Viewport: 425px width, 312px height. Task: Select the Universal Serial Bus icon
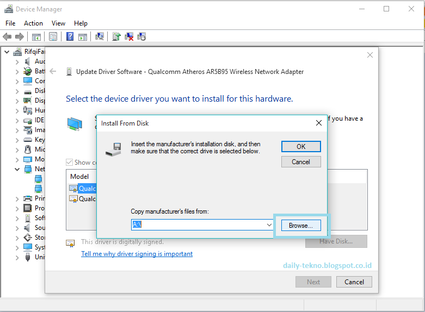tap(27, 257)
